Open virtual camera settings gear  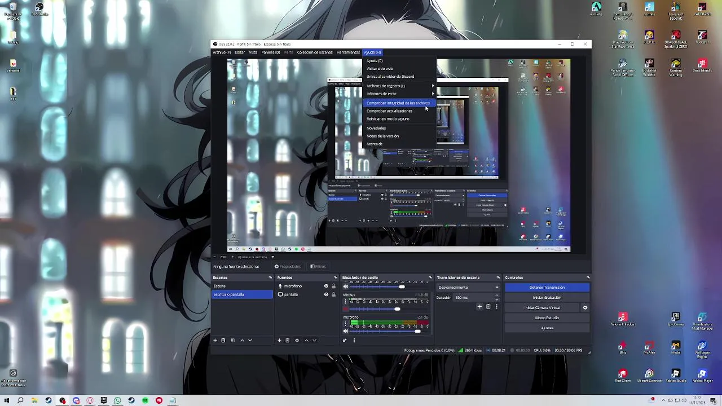click(585, 308)
